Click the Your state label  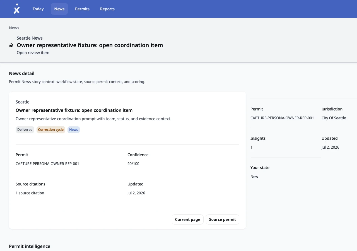(260, 168)
